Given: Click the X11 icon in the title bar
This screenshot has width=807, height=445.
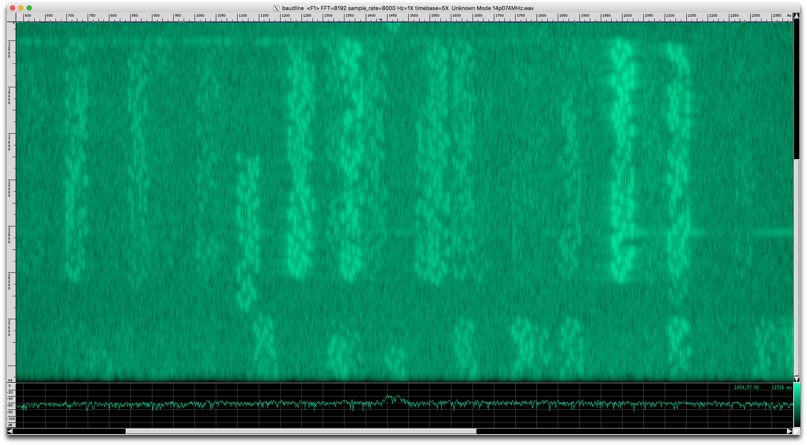Looking at the screenshot, I should pyautogui.click(x=276, y=8).
